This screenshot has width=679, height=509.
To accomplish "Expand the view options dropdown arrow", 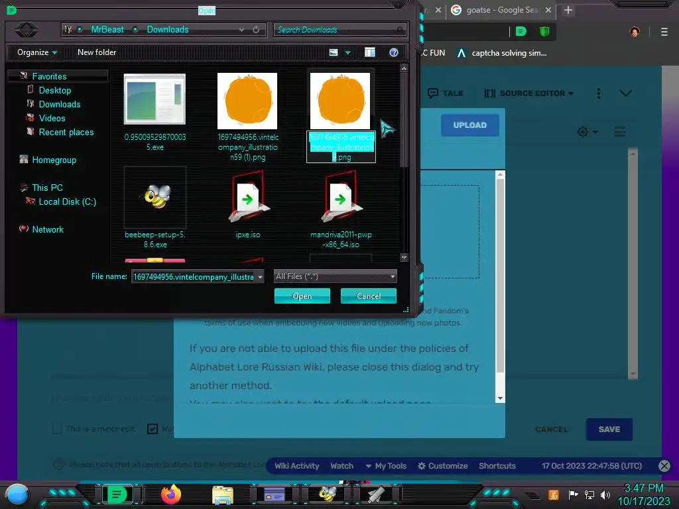I will pyautogui.click(x=347, y=52).
